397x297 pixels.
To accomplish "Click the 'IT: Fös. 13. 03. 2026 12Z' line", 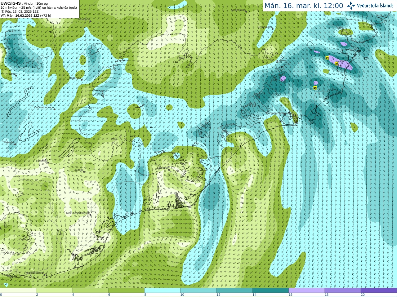I will point(20,11).
